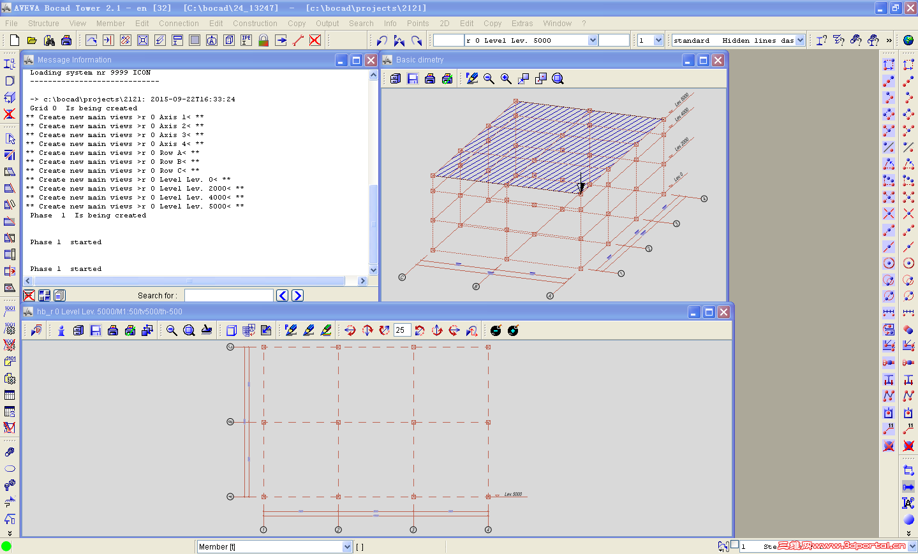Click the globe icon at toolbar end
This screenshot has height=554, width=918.
908,40
